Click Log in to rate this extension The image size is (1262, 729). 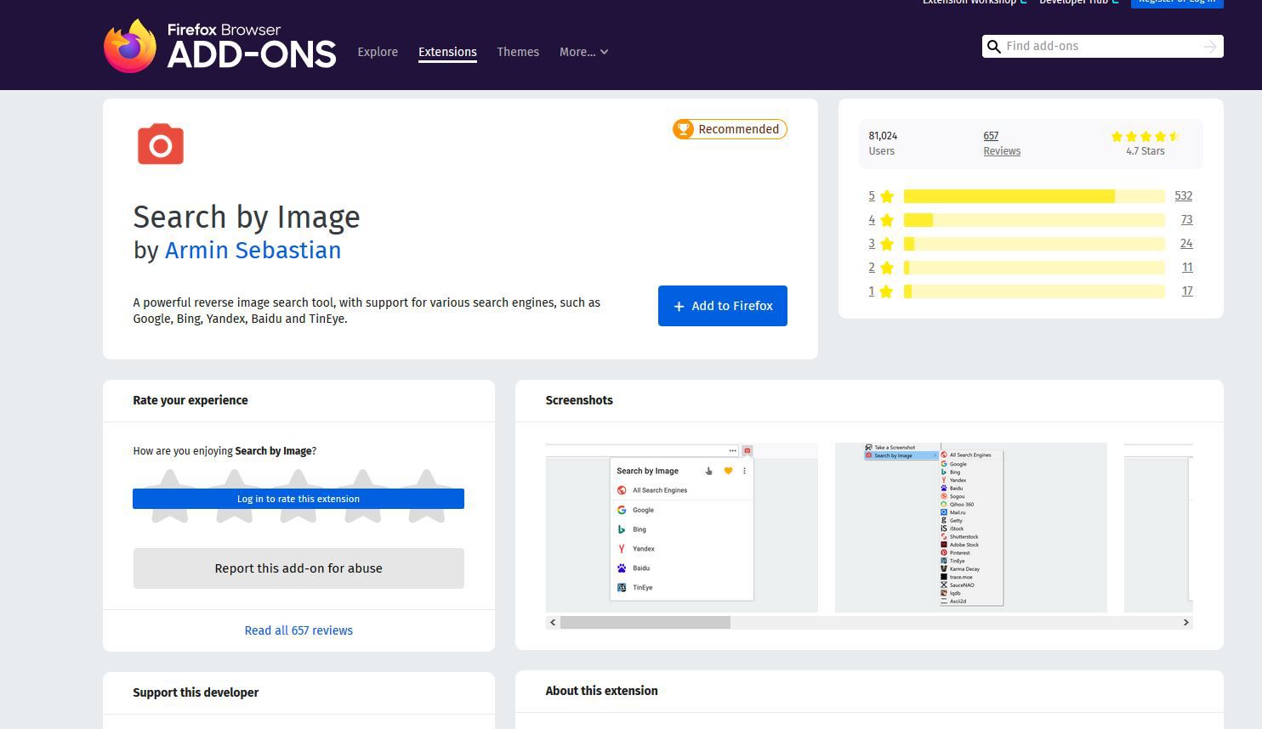[x=298, y=499]
